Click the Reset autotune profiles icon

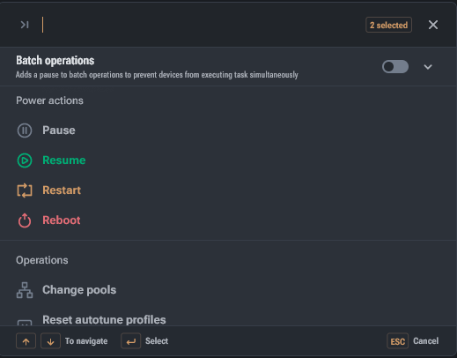click(x=25, y=323)
